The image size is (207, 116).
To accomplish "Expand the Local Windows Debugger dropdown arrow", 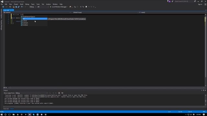I will coord(68,7).
